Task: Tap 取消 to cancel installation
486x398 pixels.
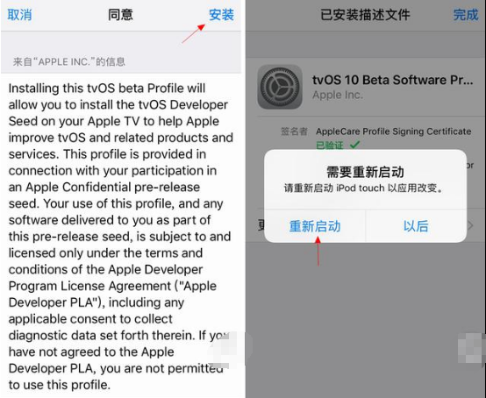Action: [x=19, y=15]
